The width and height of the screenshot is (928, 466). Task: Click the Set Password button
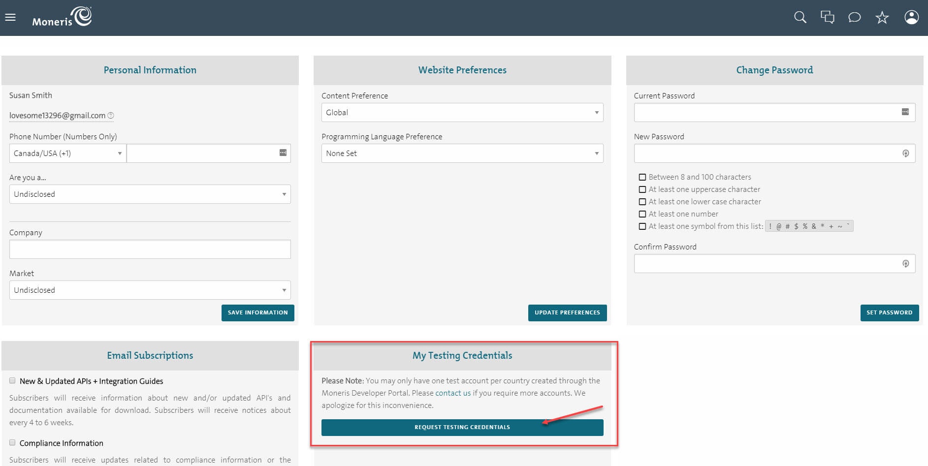[x=889, y=312]
